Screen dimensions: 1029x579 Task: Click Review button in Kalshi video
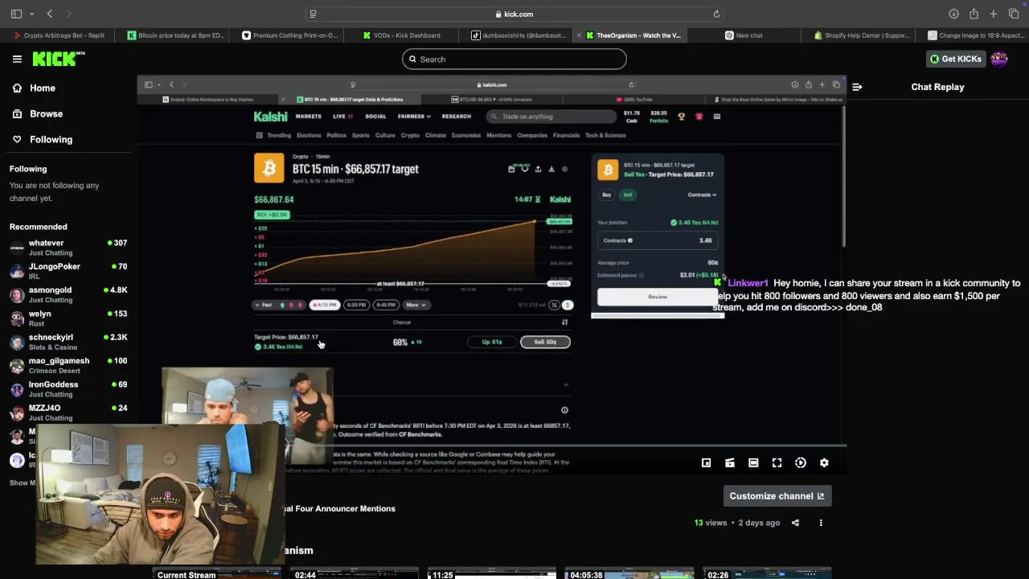(x=658, y=297)
